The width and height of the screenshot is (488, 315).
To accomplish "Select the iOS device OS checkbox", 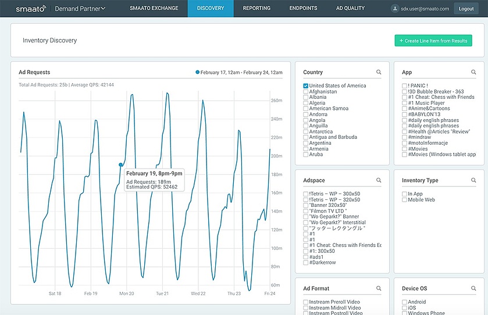I will tap(404, 308).
